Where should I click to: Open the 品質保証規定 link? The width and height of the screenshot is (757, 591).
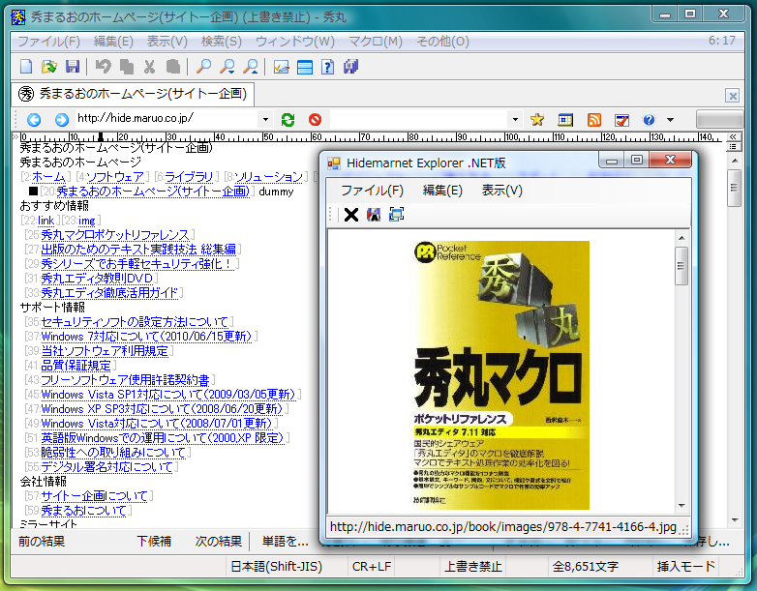[x=76, y=366]
